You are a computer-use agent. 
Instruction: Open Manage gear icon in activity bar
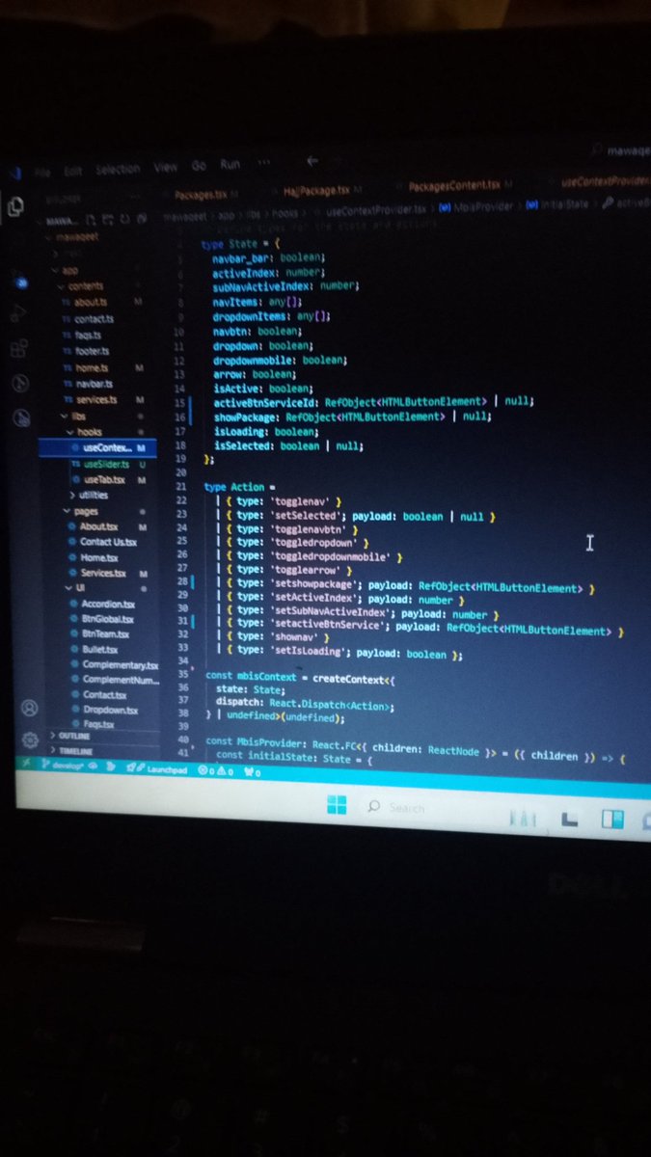pyautogui.click(x=31, y=740)
